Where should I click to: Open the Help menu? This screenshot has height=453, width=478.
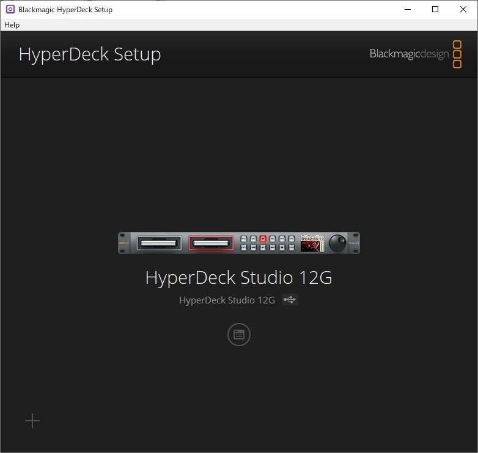pyautogui.click(x=12, y=25)
